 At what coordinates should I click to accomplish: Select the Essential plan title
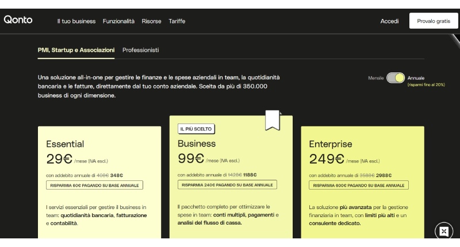point(65,144)
